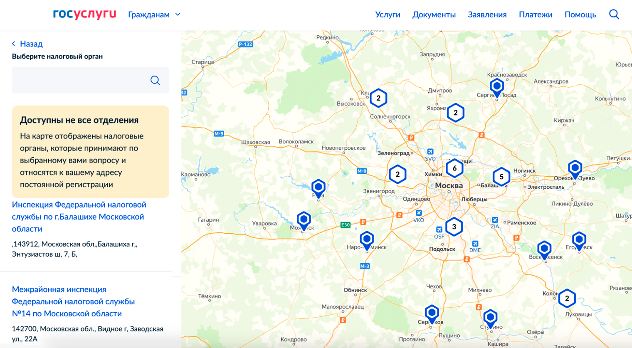Click the tax office search input field
Image resolution: width=632 pixels, height=348 pixels.
tap(79, 80)
